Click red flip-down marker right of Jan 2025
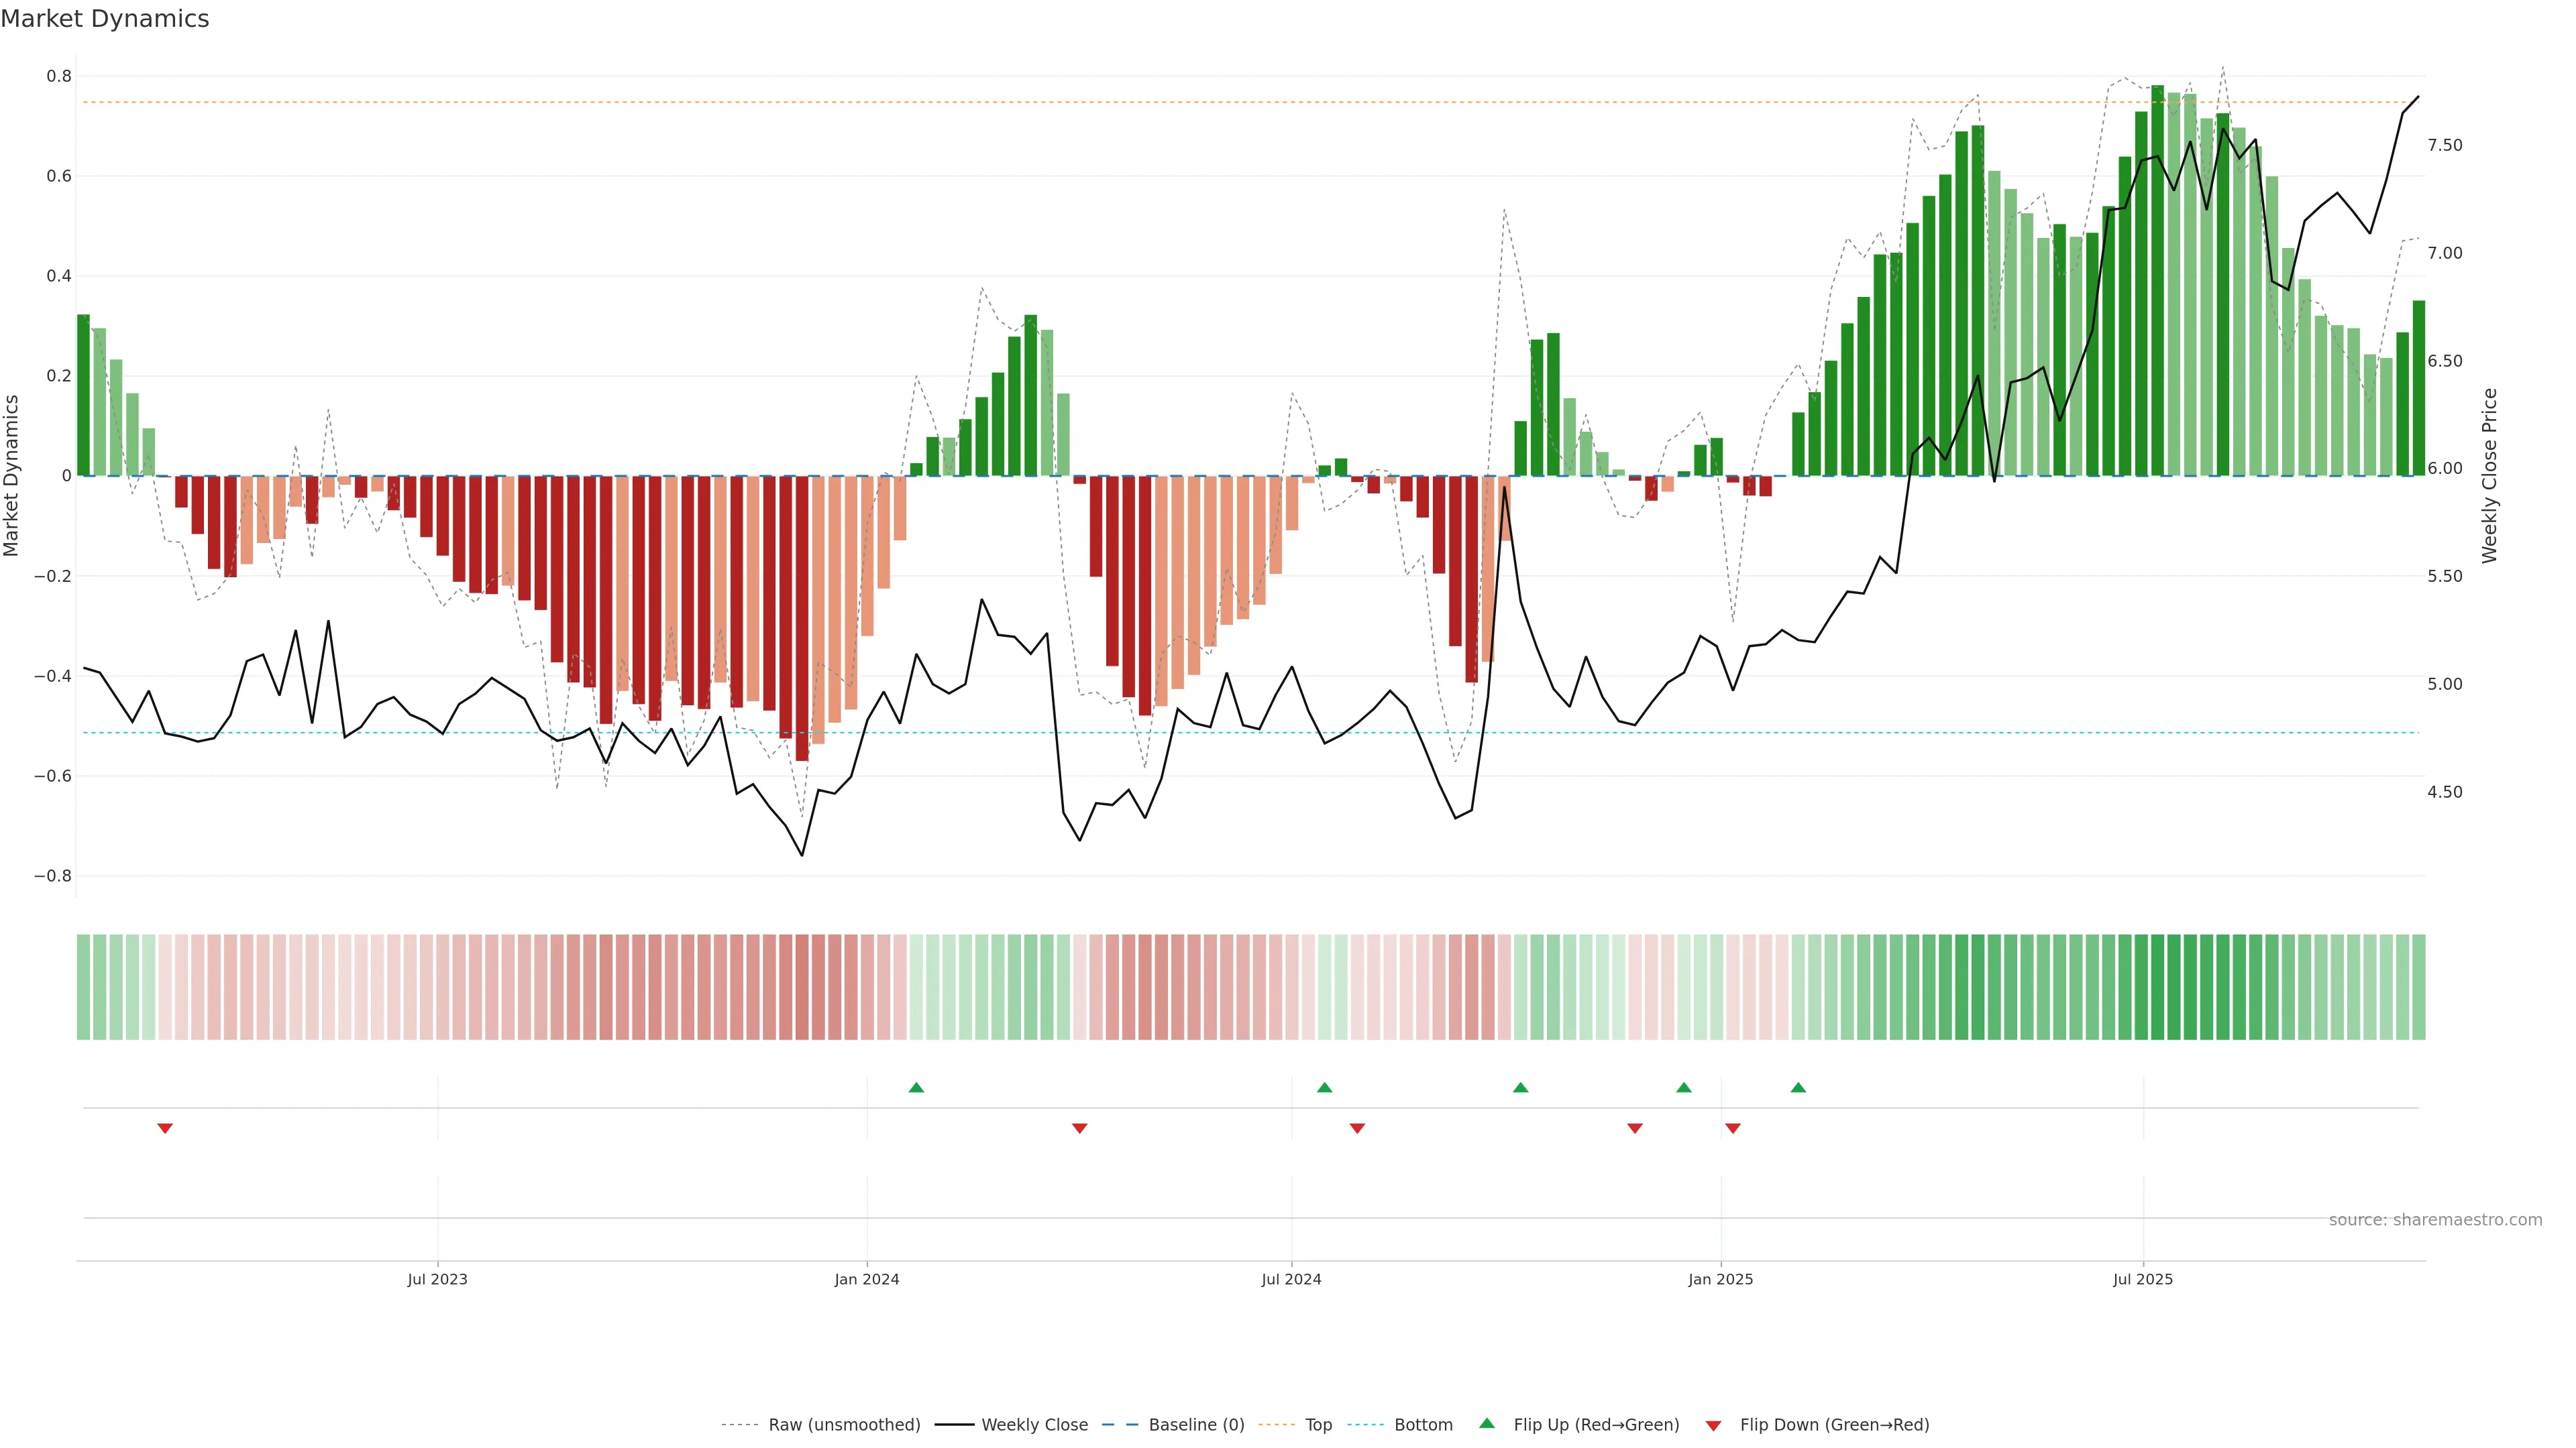This screenshot has height=1448, width=2576. pos(1733,1128)
